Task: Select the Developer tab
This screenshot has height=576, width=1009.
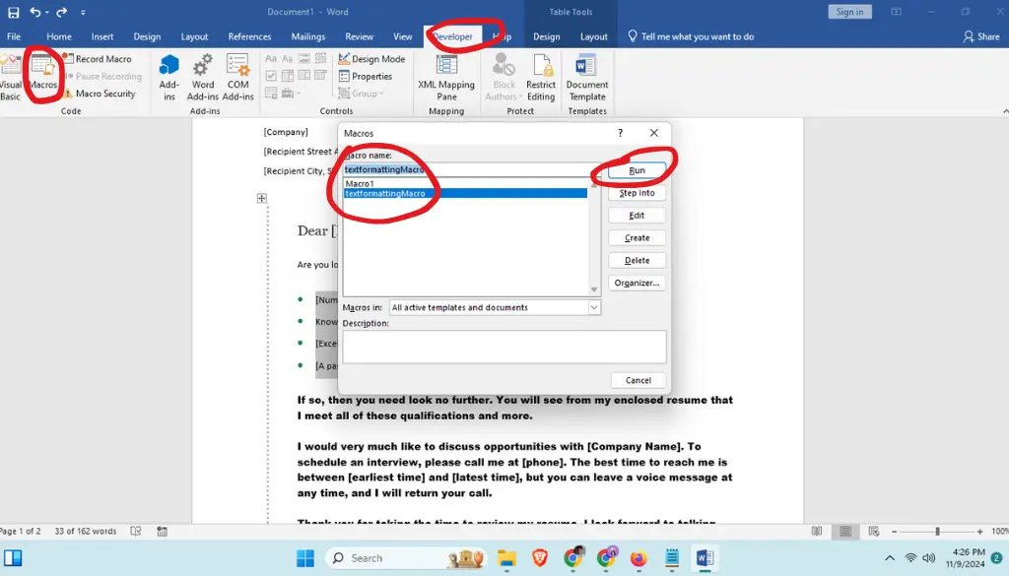Action: [452, 36]
